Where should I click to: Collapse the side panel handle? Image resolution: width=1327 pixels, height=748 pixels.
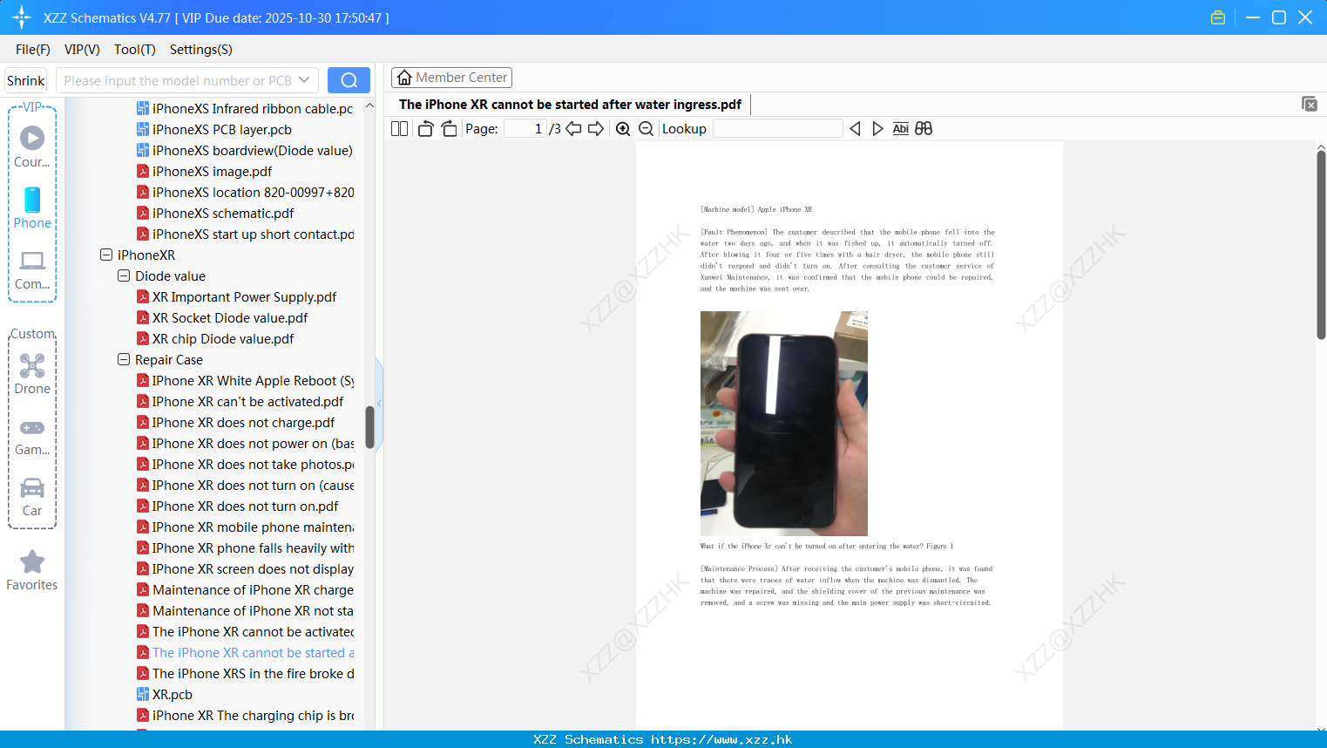click(x=379, y=403)
